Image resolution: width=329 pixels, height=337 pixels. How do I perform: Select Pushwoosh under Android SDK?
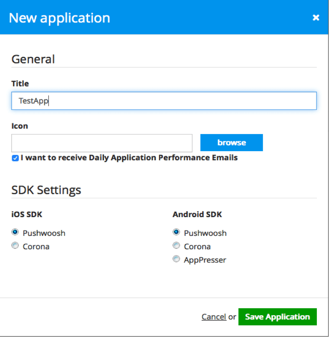[176, 232]
